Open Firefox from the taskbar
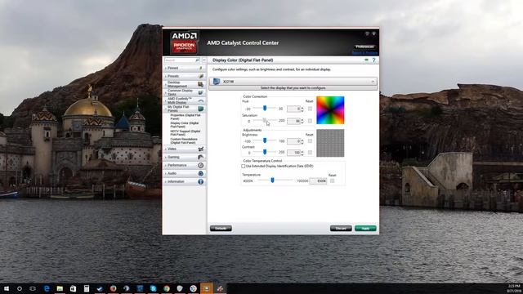Image resolution: width=523 pixels, height=294 pixels. [113, 288]
